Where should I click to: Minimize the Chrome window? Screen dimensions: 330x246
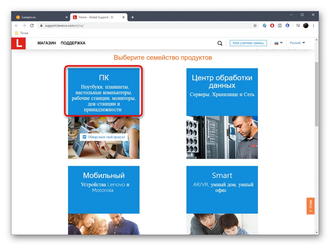pos(291,15)
